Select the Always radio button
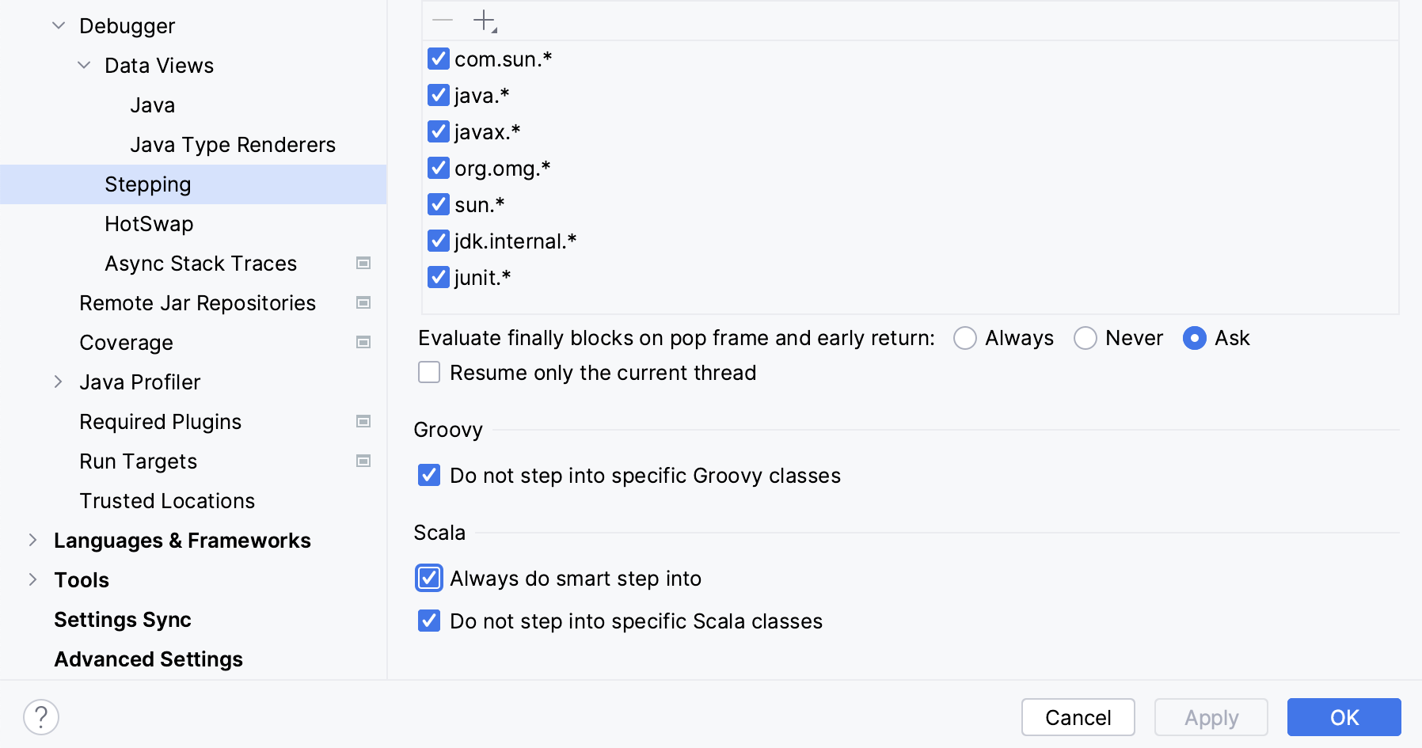 pyautogui.click(x=964, y=339)
